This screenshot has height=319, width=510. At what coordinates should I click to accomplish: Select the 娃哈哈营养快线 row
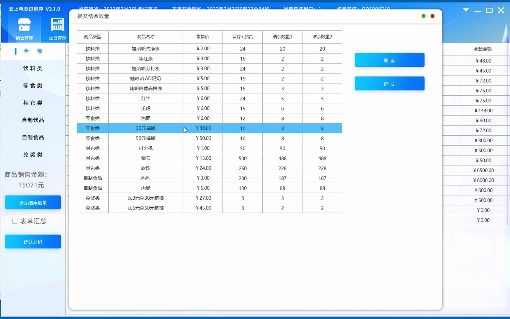tap(210, 89)
